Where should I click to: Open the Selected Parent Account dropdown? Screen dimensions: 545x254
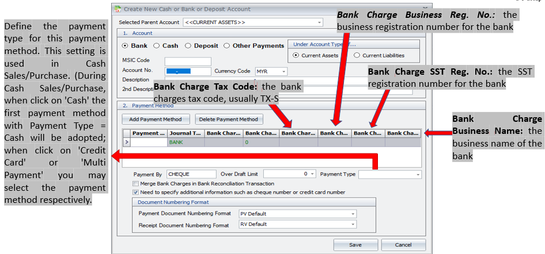(x=319, y=22)
